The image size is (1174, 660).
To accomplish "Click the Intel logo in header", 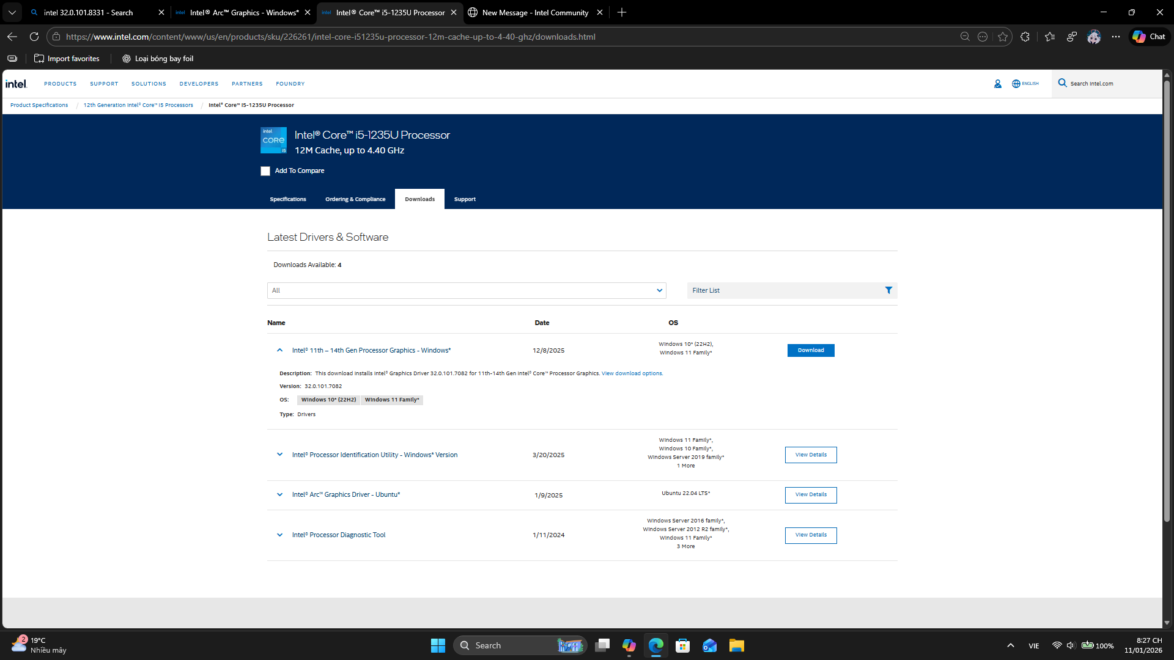I will [17, 84].
